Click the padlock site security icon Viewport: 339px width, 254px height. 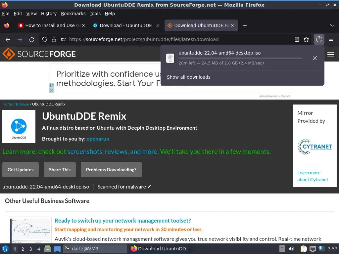(54, 39)
